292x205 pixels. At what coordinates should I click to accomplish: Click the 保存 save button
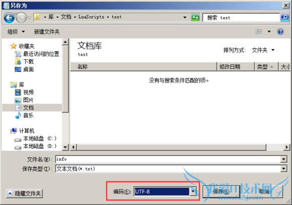[221, 191]
